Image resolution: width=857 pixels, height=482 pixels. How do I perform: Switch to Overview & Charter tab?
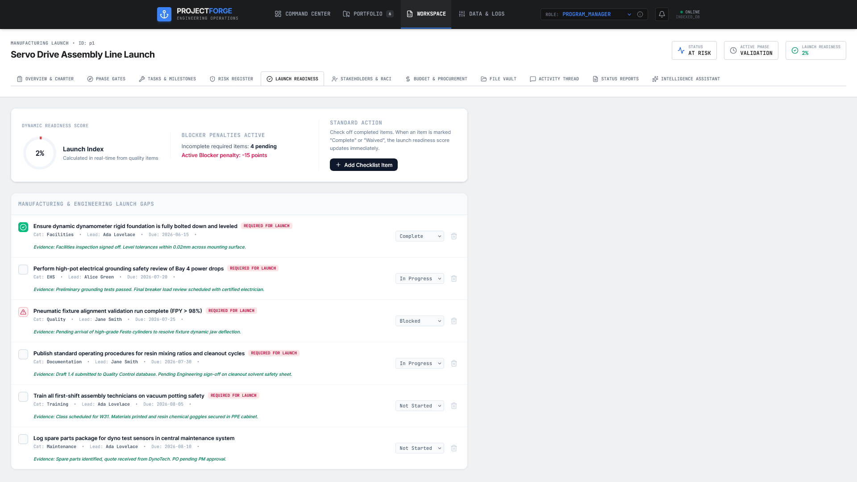(x=45, y=79)
